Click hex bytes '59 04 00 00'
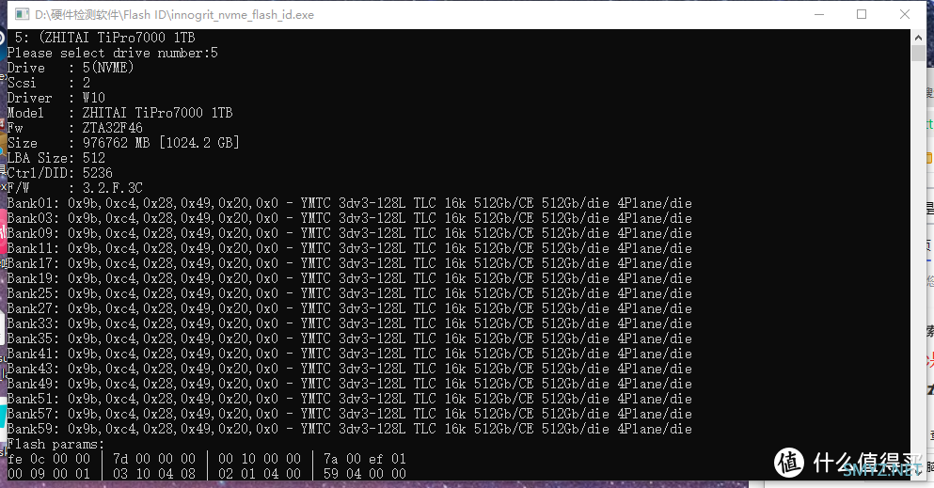Screen dimensions: 934x488 pyautogui.click(x=365, y=474)
